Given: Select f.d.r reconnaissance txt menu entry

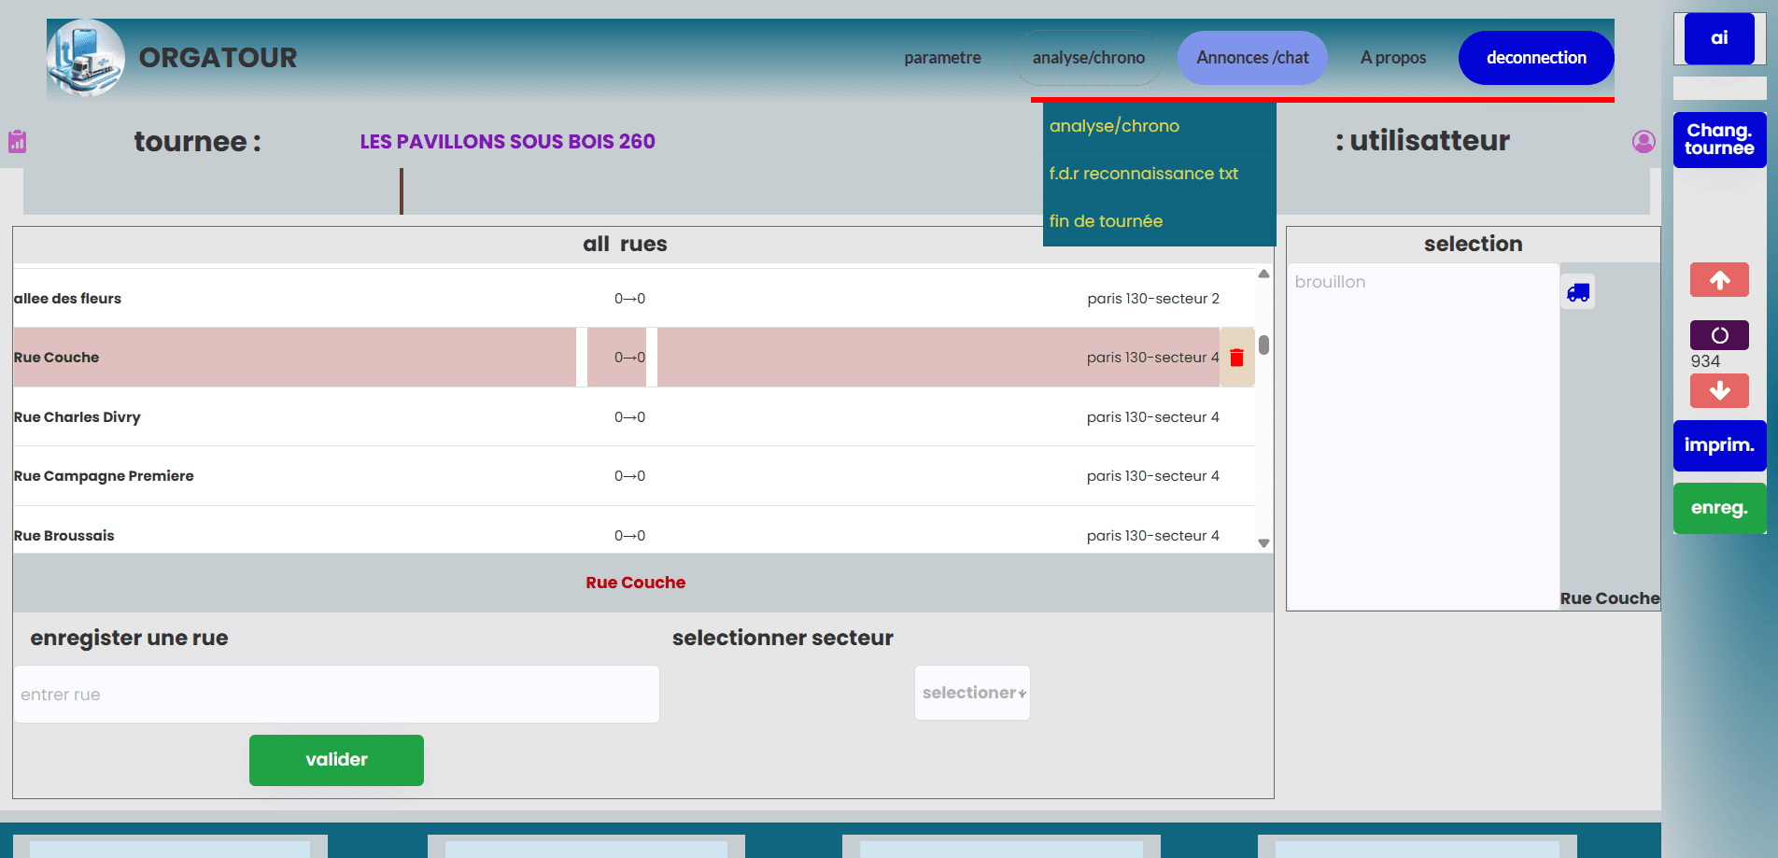Looking at the screenshot, I should [1143, 174].
